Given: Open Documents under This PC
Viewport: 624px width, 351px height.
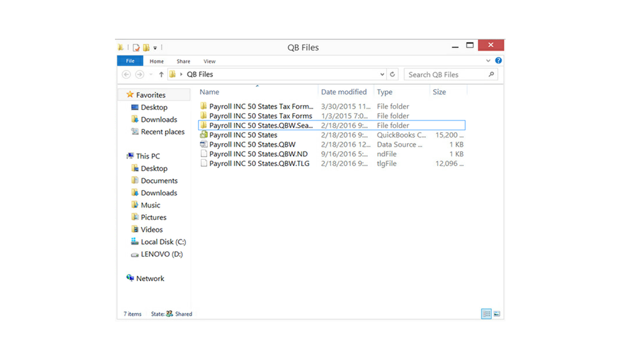Looking at the screenshot, I should (159, 180).
